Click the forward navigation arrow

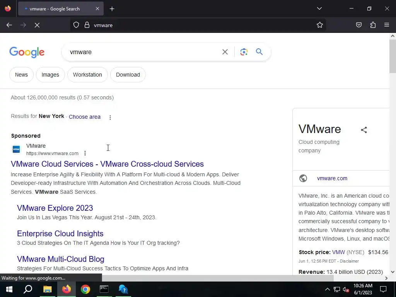point(23,25)
